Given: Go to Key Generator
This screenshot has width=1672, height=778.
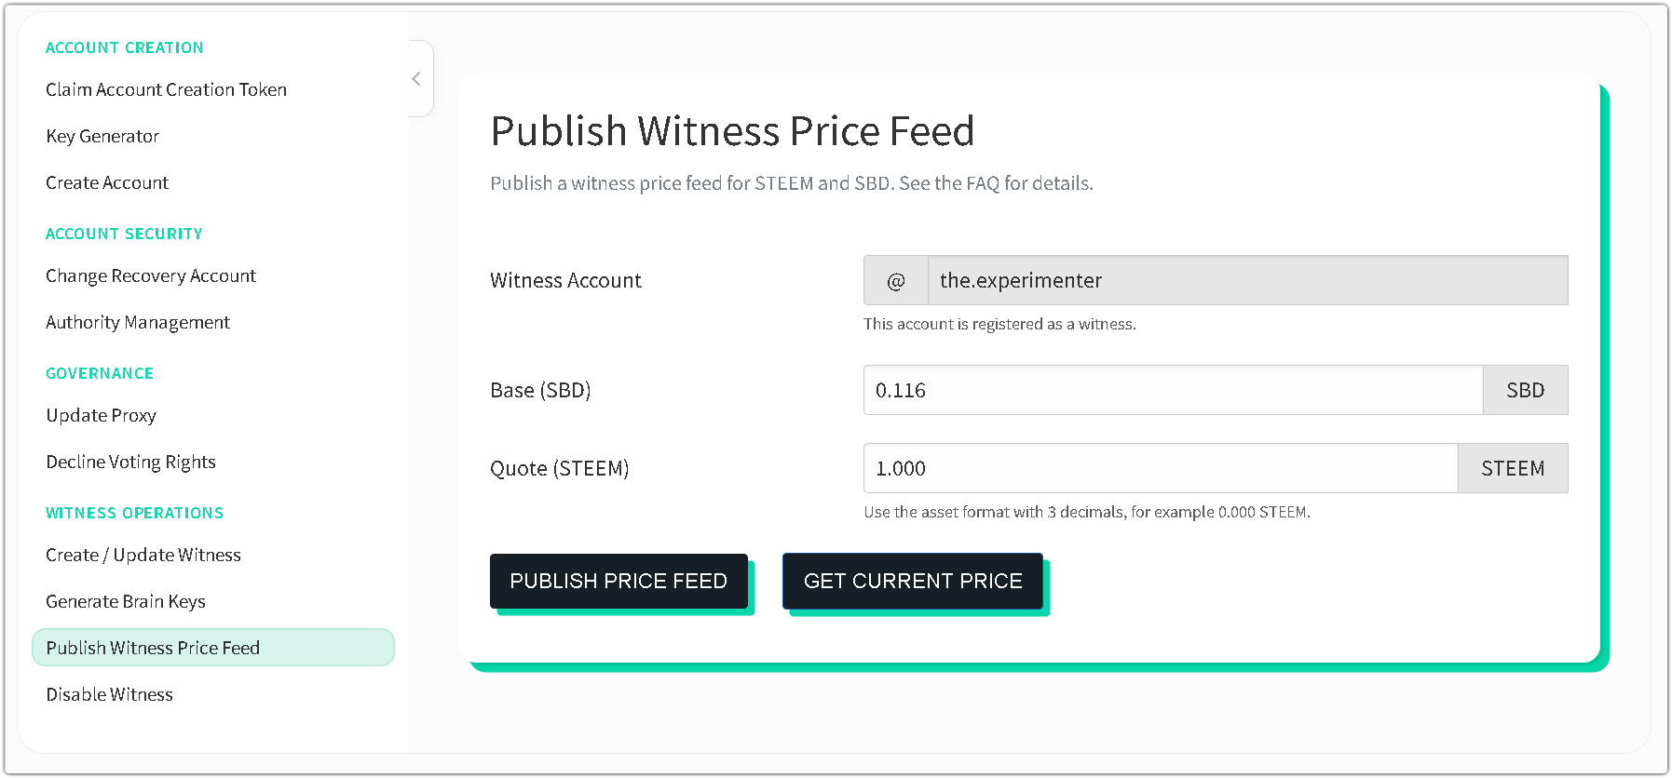Looking at the screenshot, I should 102,136.
